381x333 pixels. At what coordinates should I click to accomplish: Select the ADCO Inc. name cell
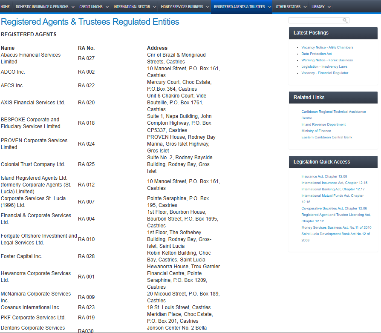tap(13, 72)
